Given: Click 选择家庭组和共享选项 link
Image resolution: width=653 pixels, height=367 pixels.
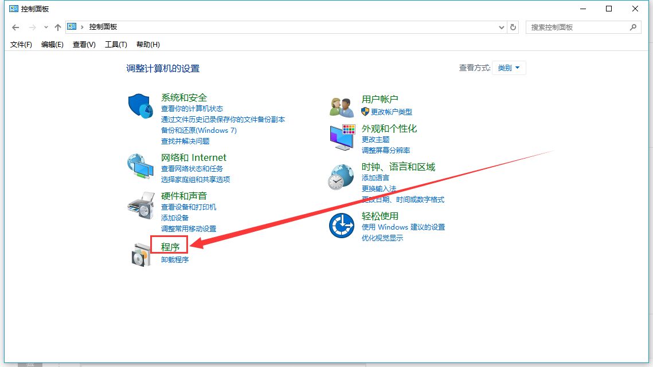Looking at the screenshot, I should tap(195, 179).
